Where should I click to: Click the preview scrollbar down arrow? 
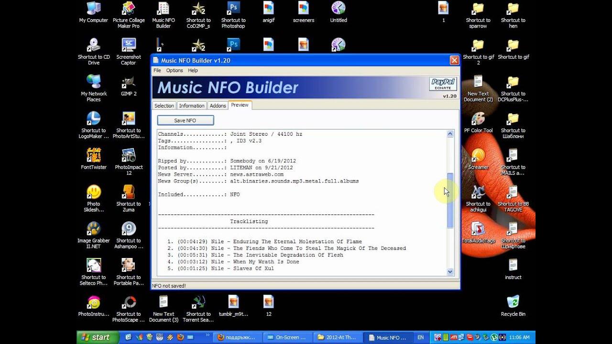[450, 271]
